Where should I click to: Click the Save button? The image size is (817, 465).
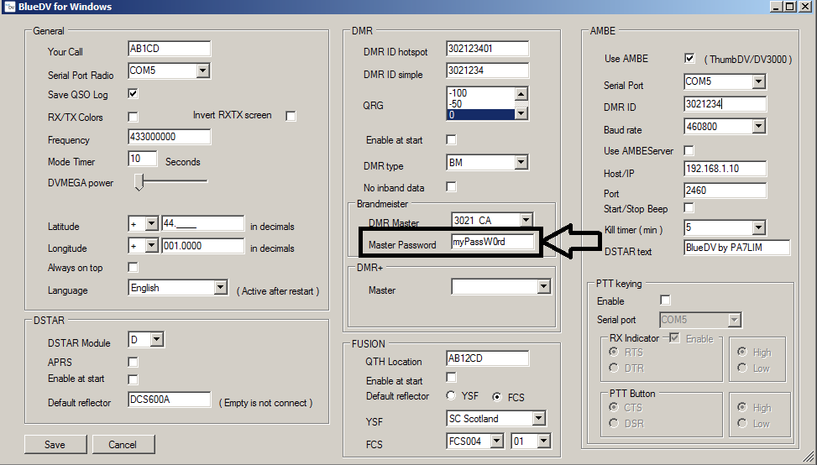[55, 444]
